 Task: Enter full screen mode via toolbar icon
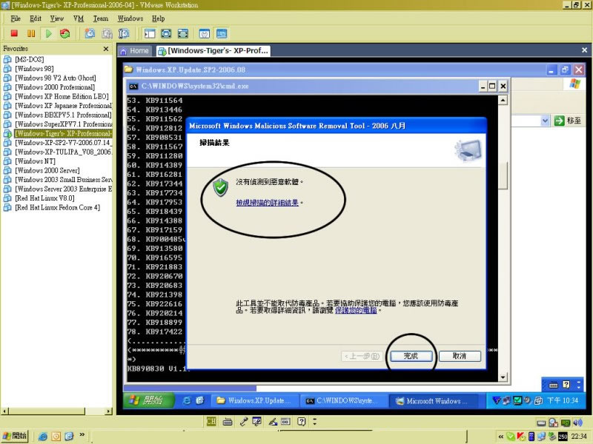click(x=183, y=33)
